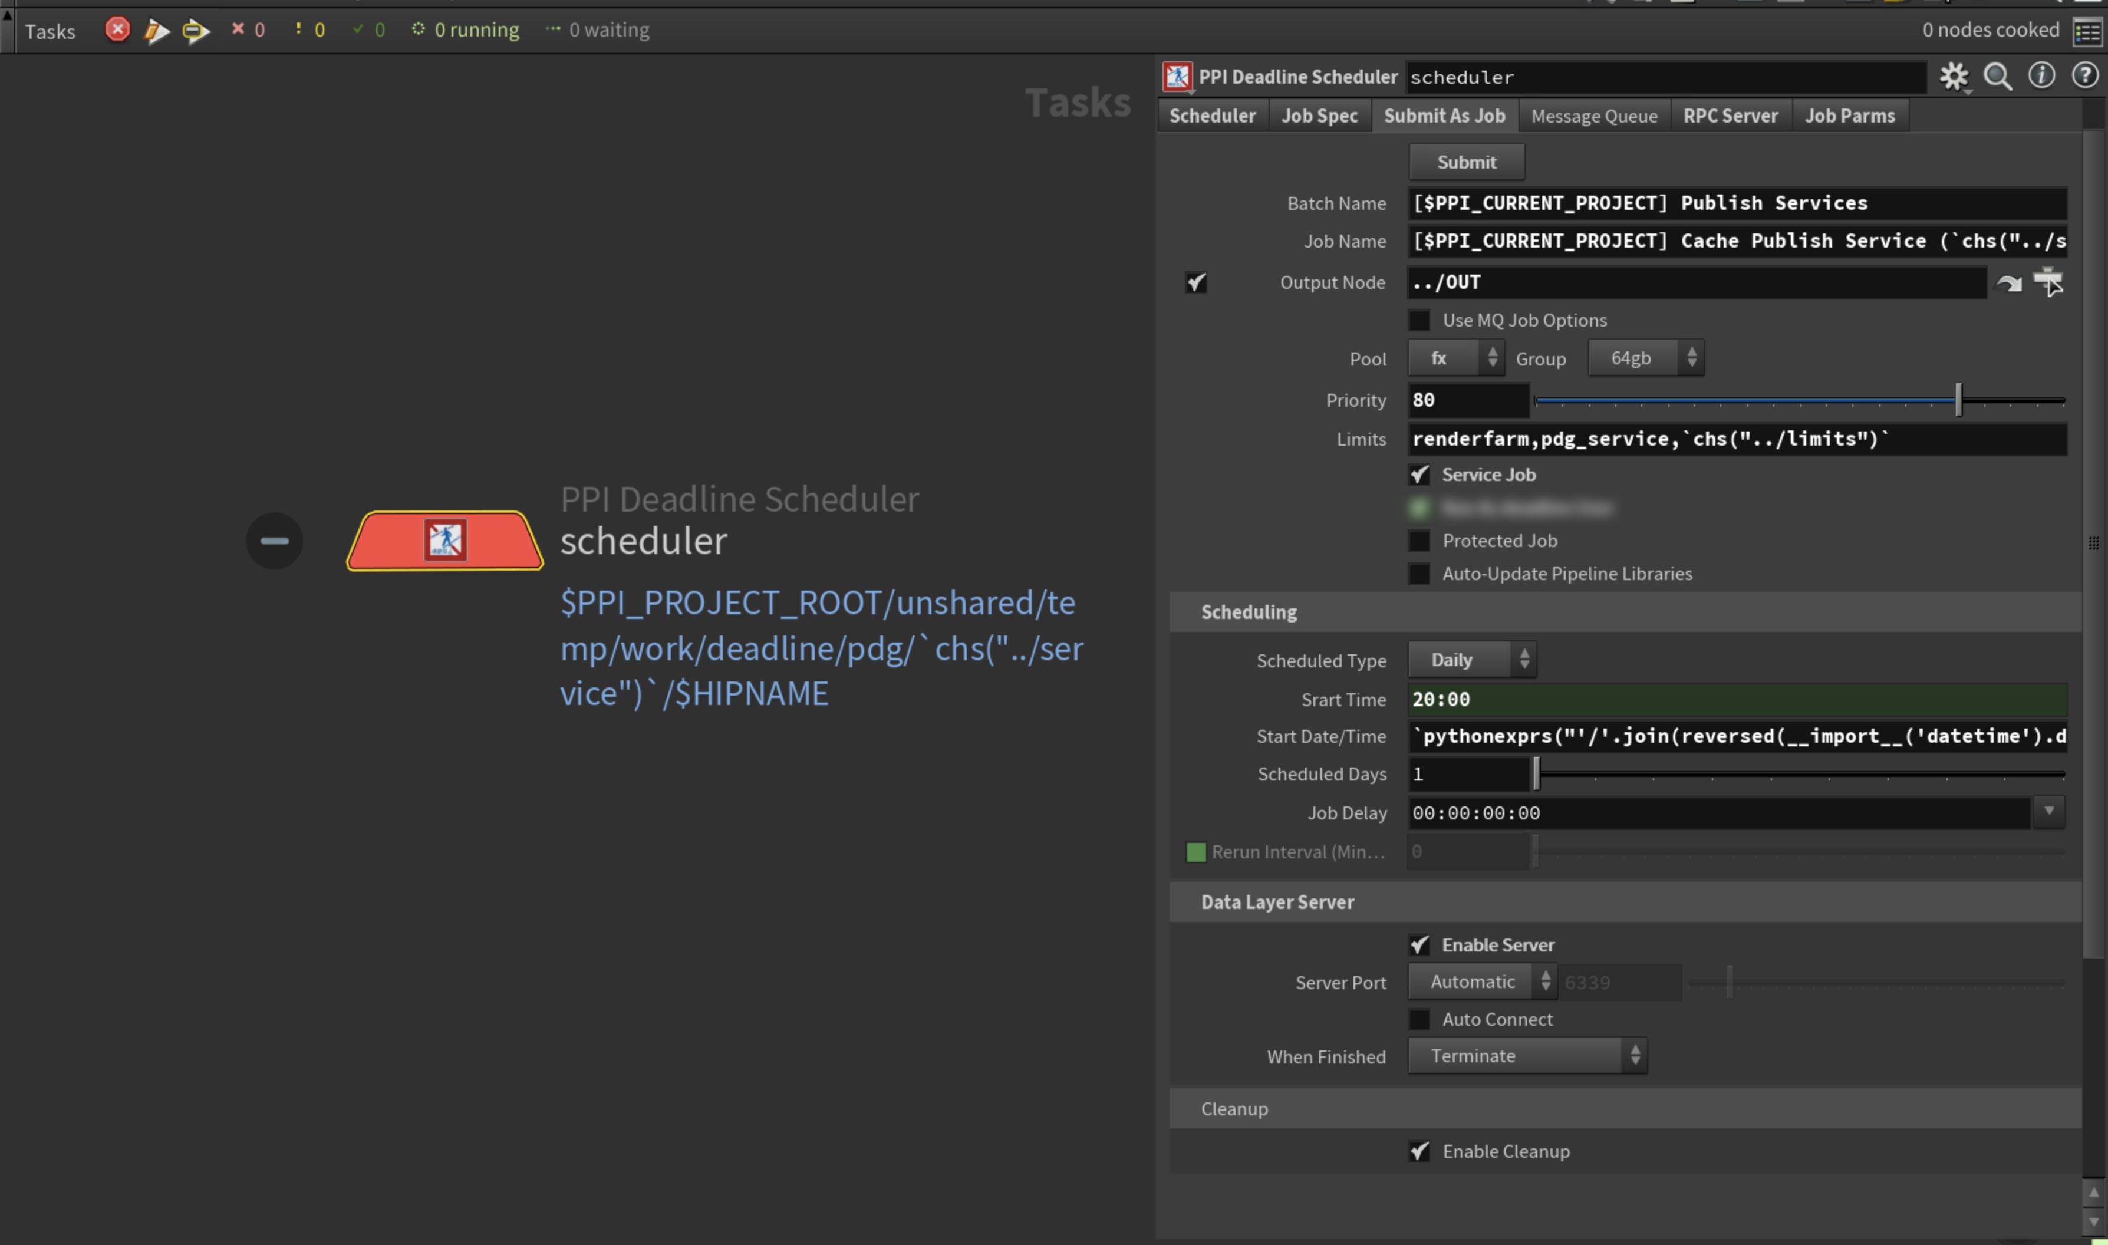The image size is (2108, 1245).
Task: Switch to the Message Queue tab
Action: tap(1594, 116)
